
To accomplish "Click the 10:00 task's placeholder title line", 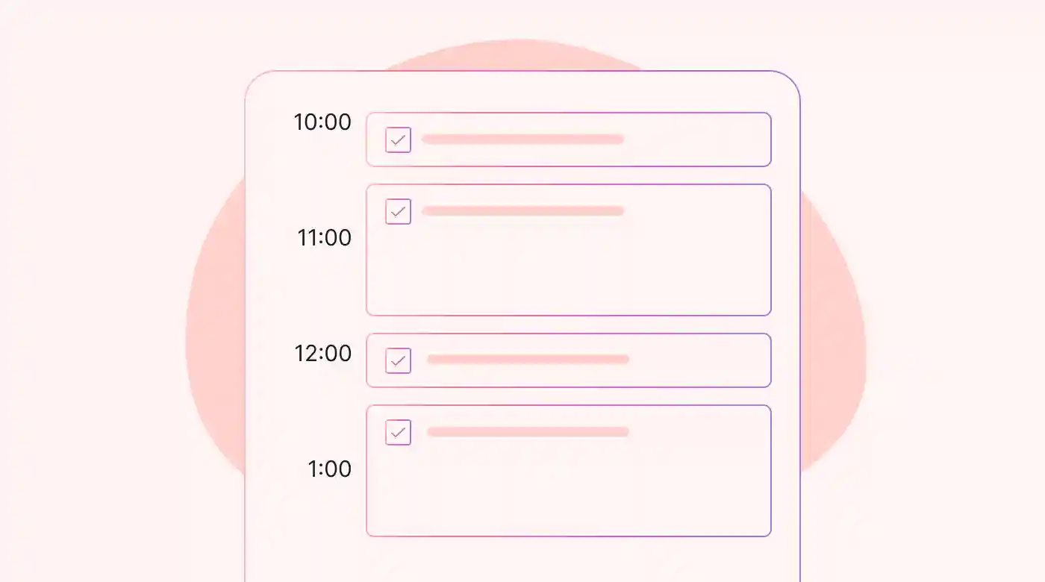I will [x=522, y=139].
